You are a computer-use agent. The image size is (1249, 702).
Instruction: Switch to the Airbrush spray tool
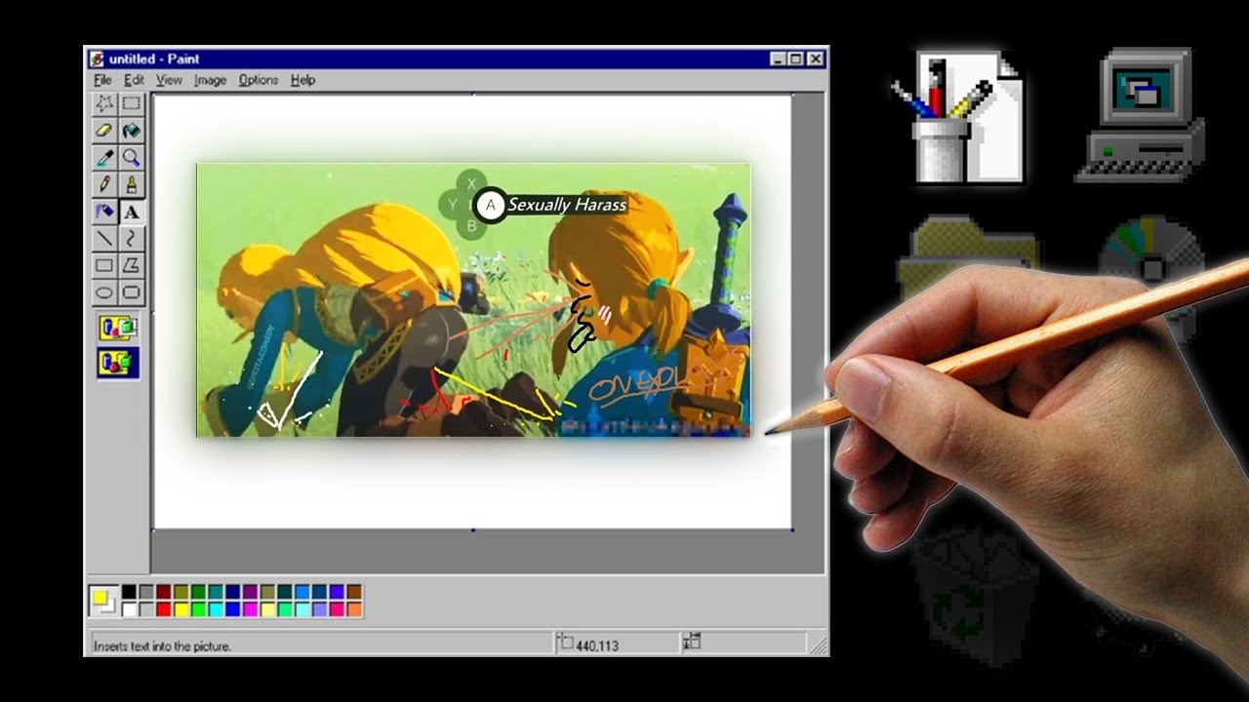click(x=104, y=211)
